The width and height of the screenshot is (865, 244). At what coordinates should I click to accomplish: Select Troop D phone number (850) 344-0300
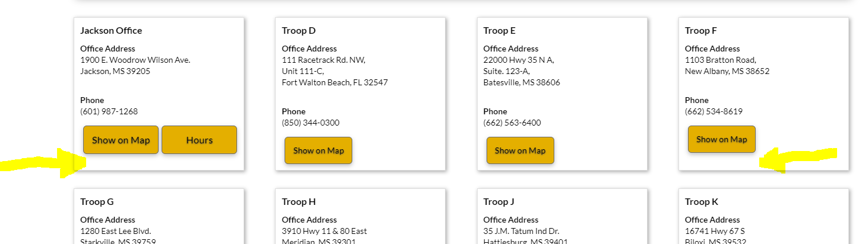coord(311,123)
